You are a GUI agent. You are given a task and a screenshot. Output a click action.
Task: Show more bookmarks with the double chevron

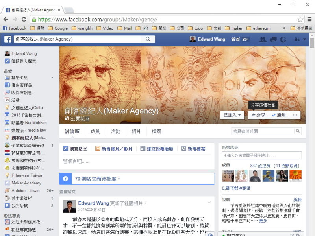click(284, 28)
